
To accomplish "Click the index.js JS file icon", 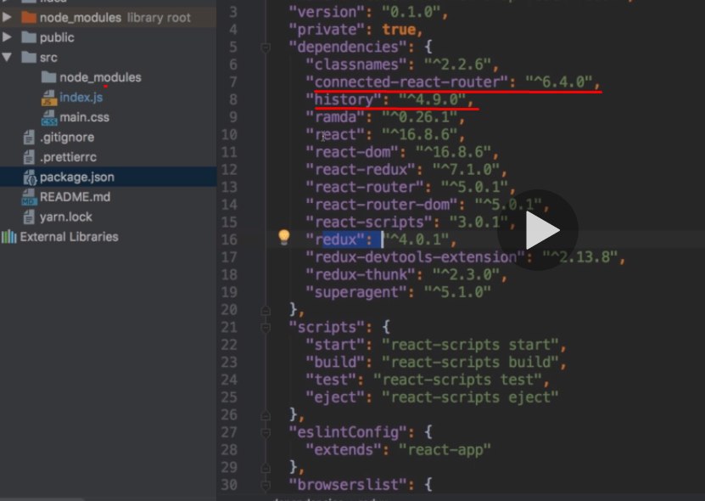I will 48,98.
